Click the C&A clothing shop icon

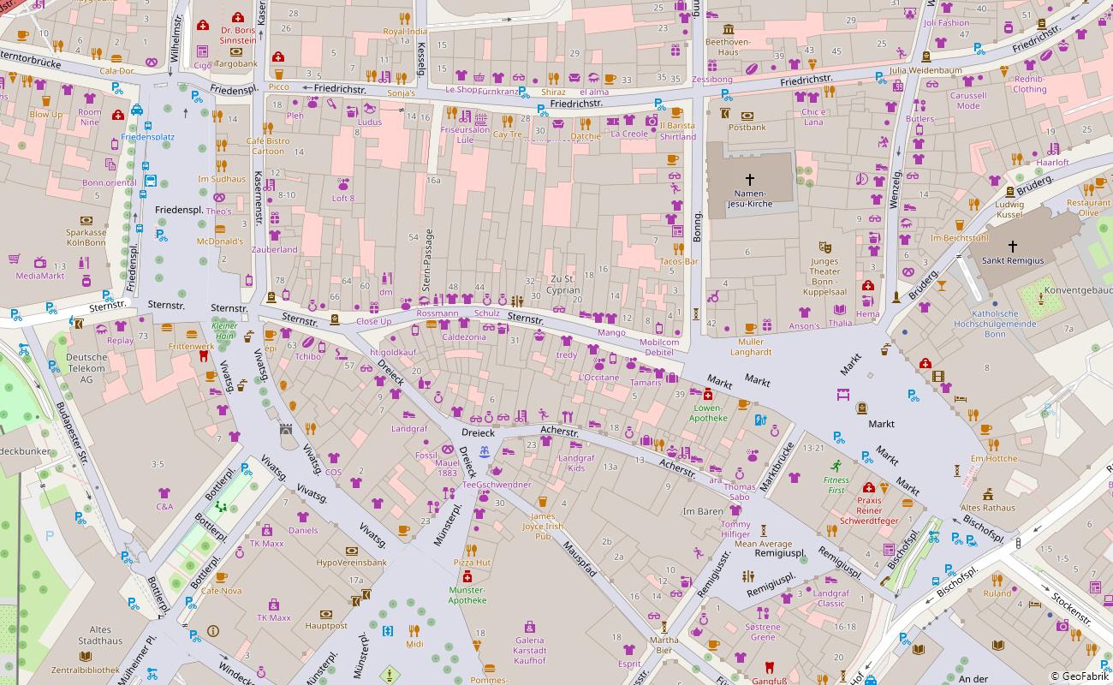click(x=164, y=494)
